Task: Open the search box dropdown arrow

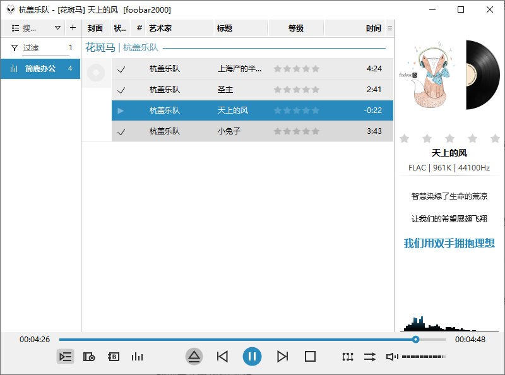Action: [57, 28]
